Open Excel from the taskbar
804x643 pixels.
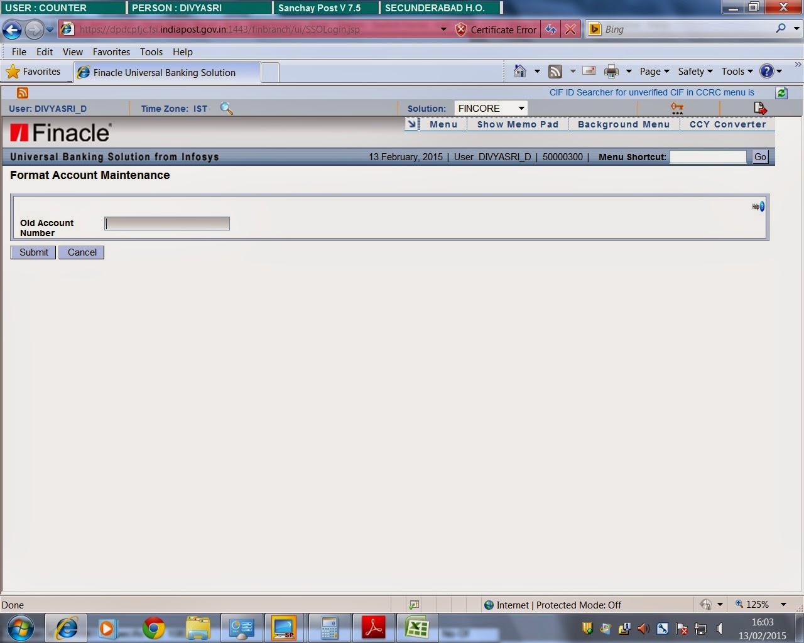tap(417, 627)
